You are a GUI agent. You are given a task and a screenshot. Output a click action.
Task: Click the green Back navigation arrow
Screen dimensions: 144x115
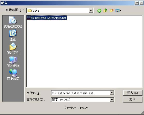(99, 11)
